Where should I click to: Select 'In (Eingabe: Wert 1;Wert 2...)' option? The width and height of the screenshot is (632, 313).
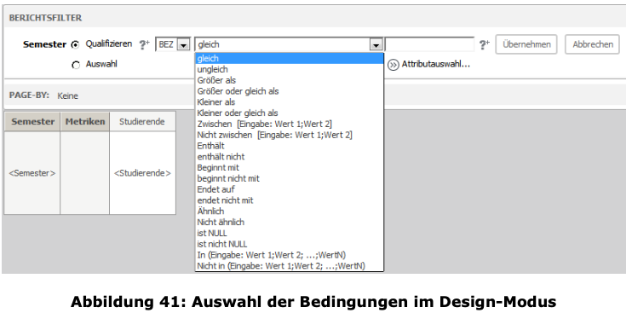coord(289,255)
